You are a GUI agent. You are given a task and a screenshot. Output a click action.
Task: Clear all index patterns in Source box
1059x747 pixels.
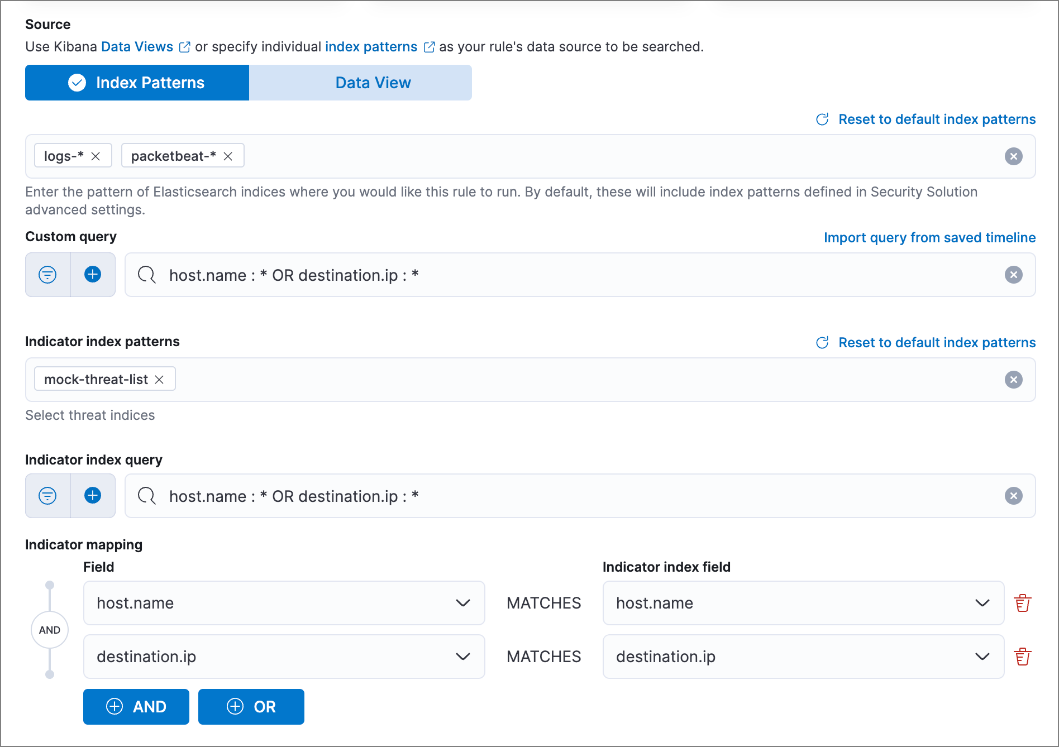pyautogui.click(x=1013, y=156)
